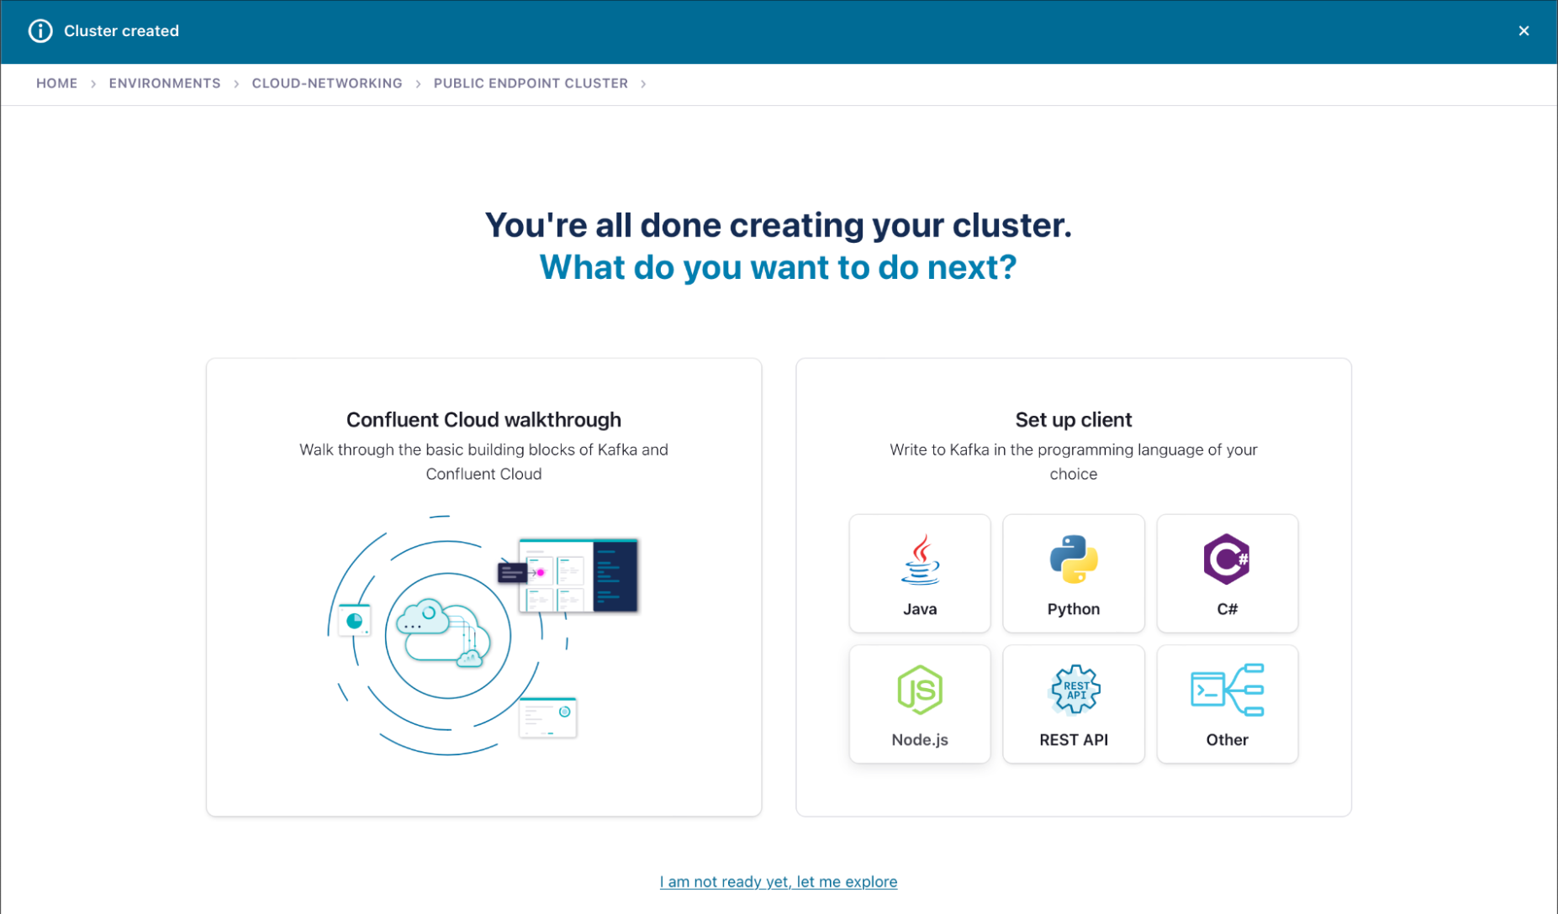Choose the Python logo icon
This screenshot has height=914, width=1558.
[x=1074, y=559]
